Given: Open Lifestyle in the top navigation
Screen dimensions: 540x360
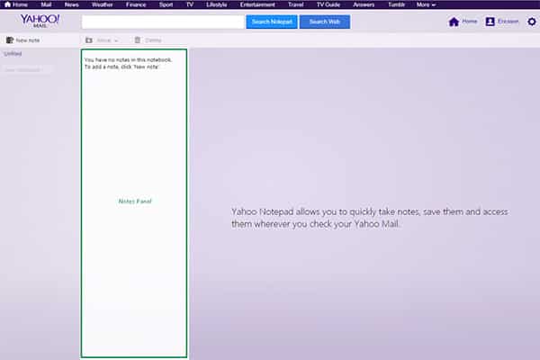Looking at the screenshot, I should tap(217, 4).
